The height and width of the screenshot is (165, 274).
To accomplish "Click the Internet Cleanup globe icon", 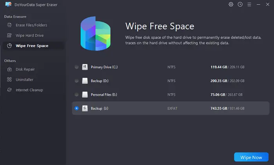I will pyautogui.click(x=9, y=90).
